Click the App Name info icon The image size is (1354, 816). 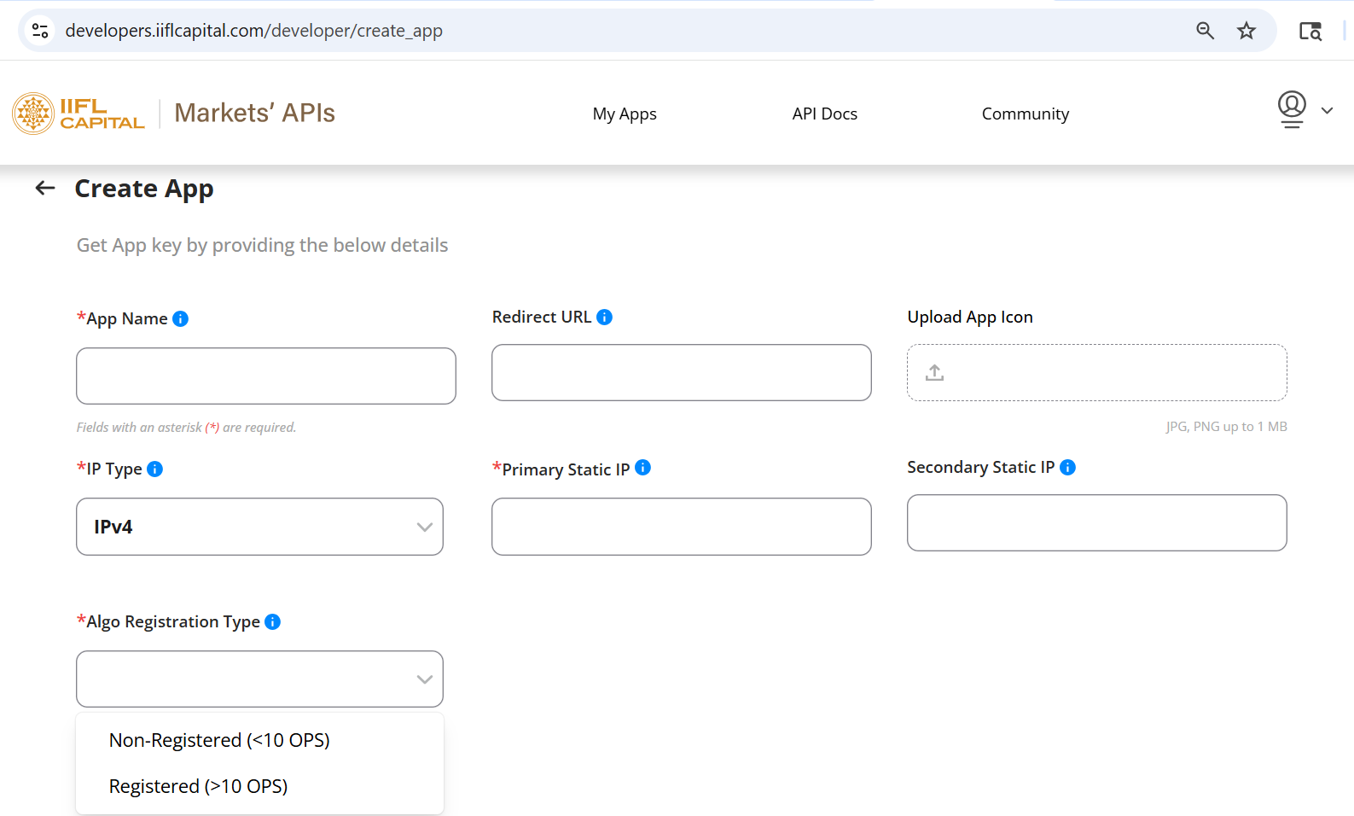click(180, 318)
